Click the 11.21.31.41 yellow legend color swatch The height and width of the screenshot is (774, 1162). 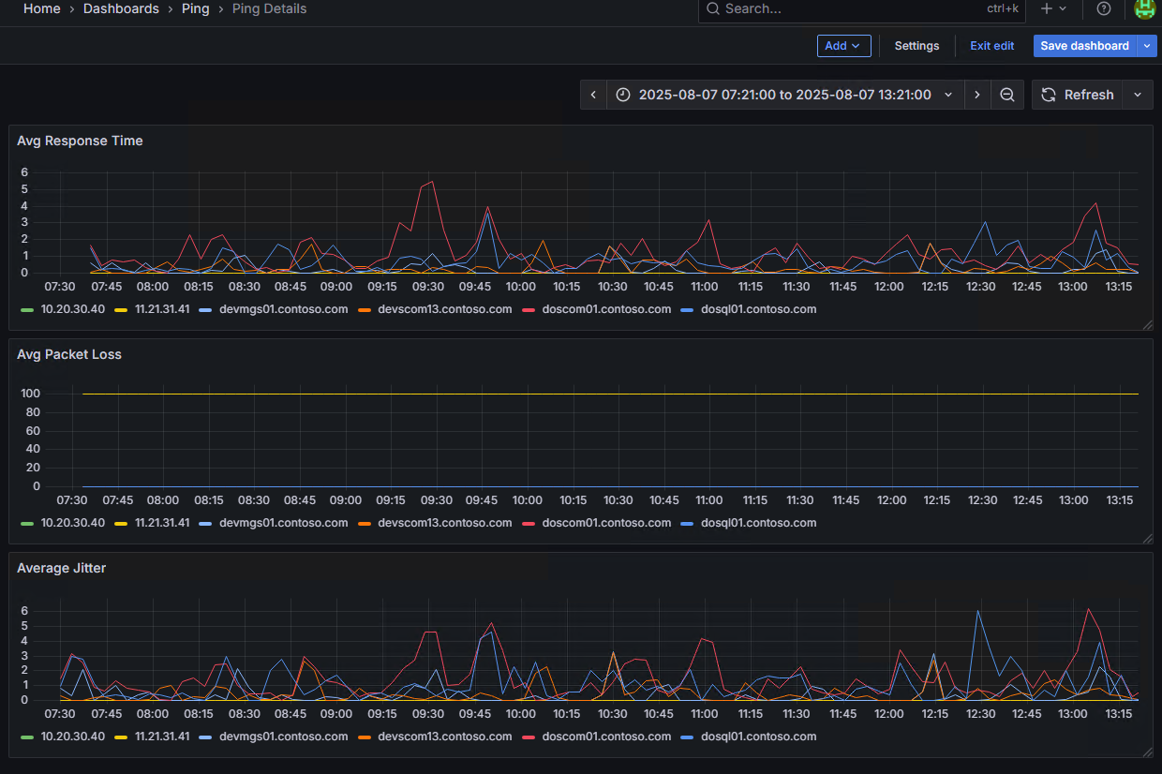[x=121, y=309]
